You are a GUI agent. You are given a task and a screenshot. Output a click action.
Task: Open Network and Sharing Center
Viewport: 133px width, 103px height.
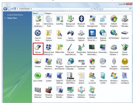pyautogui.click(x=49, y=50)
